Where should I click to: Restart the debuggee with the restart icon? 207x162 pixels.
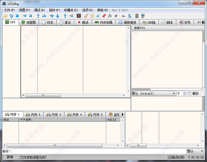pos(11,16)
